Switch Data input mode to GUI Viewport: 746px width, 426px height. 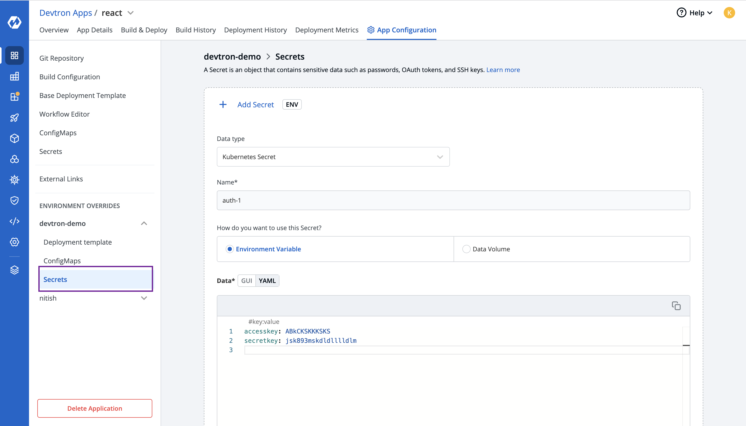tap(247, 280)
